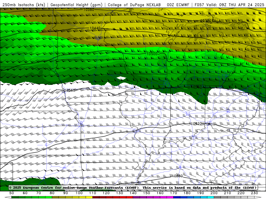Screen dimensions: 266x199
Task: Click the 10680 height contour label
Action: (178, 176)
